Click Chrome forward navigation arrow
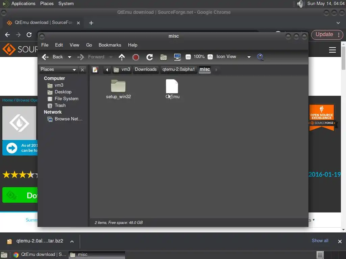This screenshot has width=346, height=259. (18, 35)
